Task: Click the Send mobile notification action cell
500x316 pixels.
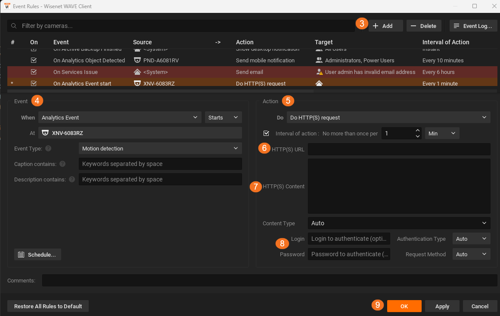Action: 265,60
